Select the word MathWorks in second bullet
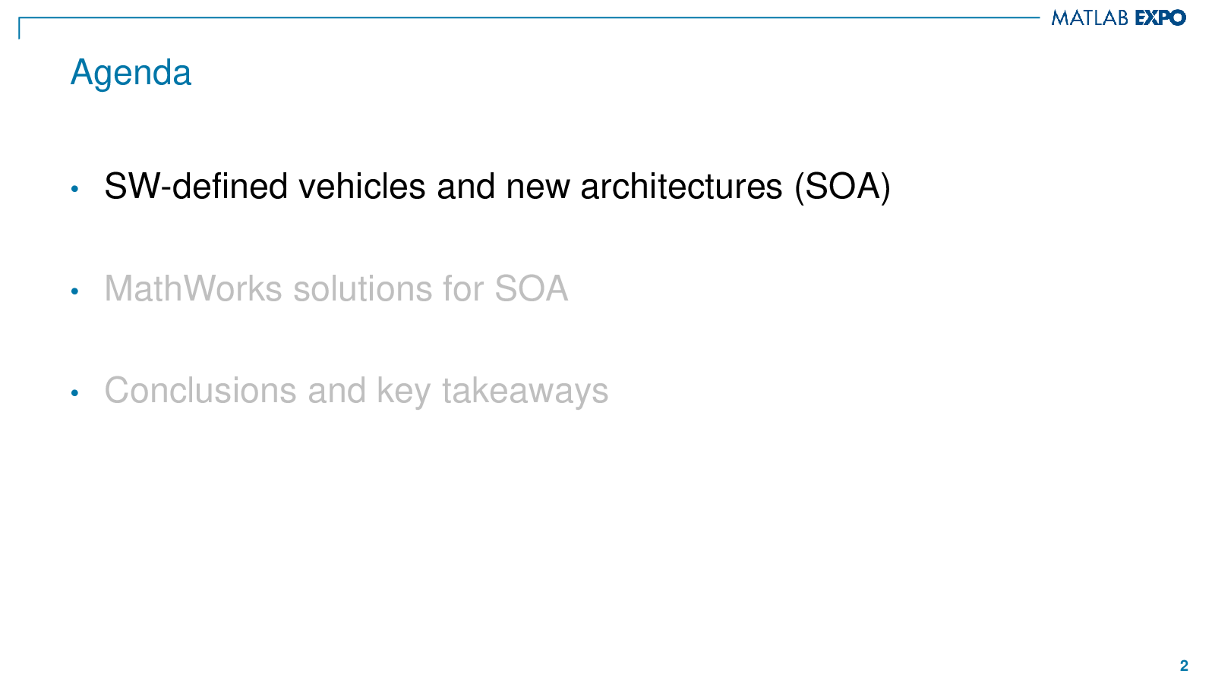Screen dimensions: 1215x683 tap(193, 289)
